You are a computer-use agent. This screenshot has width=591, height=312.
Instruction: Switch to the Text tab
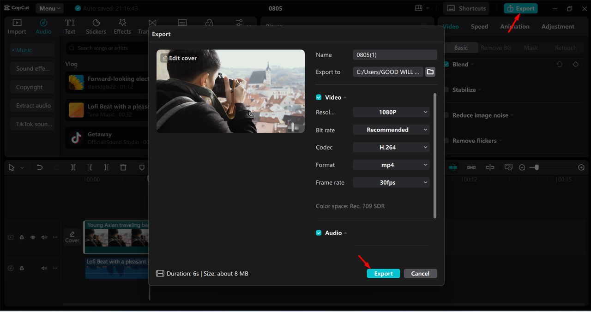(x=70, y=27)
